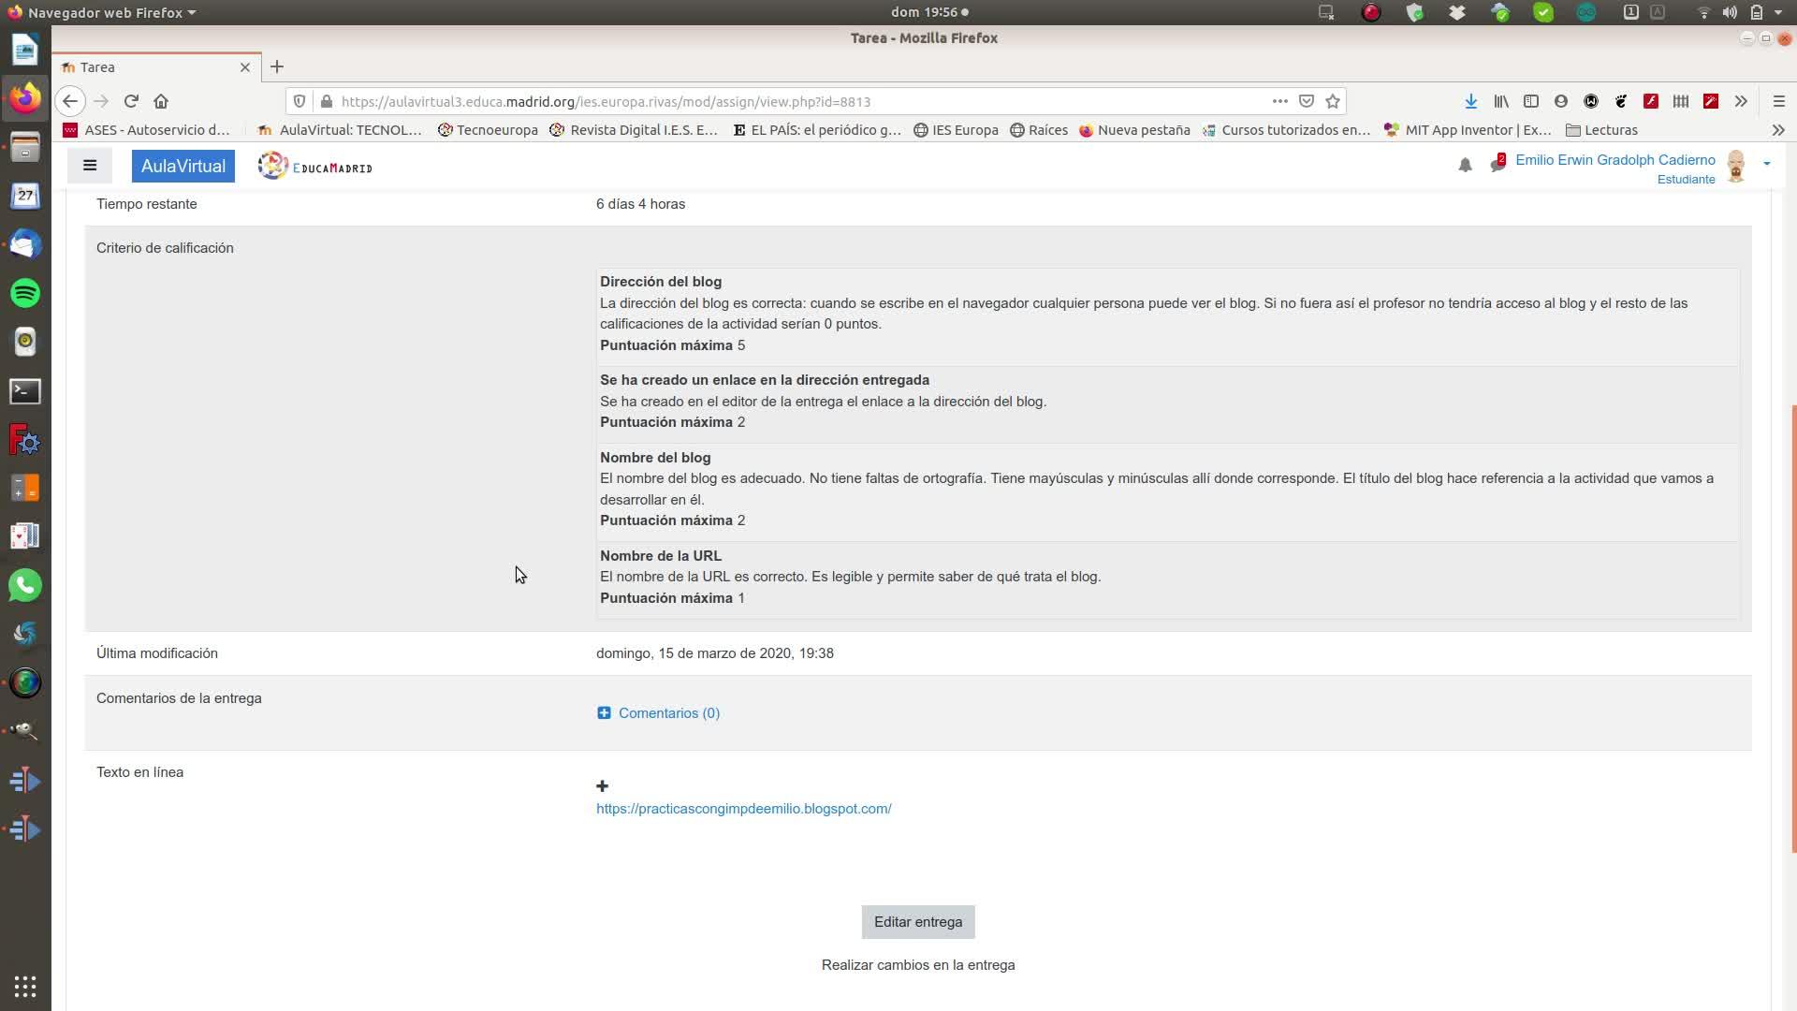
Task: Go to Firefox home page icon
Action: 161,101
